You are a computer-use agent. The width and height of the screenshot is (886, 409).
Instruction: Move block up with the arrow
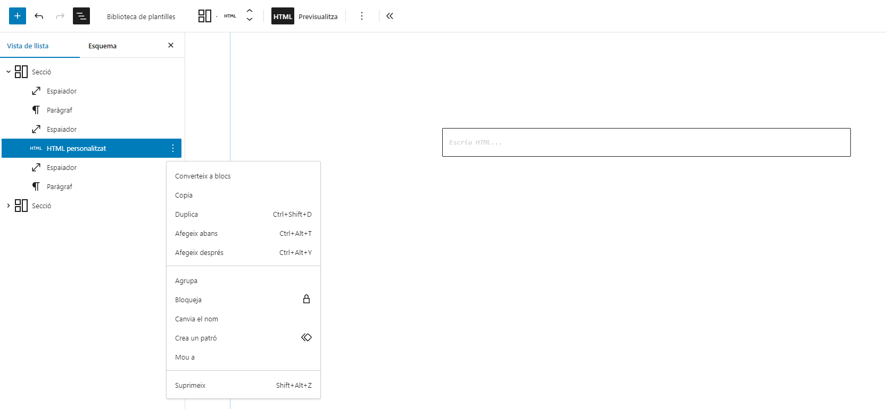click(x=250, y=11)
